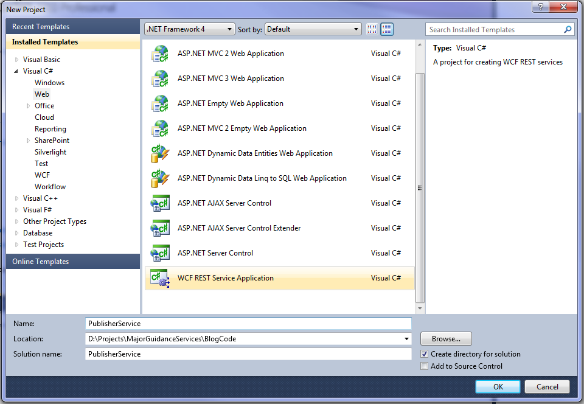This screenshot has width=584, height=404.
Task: Switch to medium icons list view
Action: coord(387,29)
